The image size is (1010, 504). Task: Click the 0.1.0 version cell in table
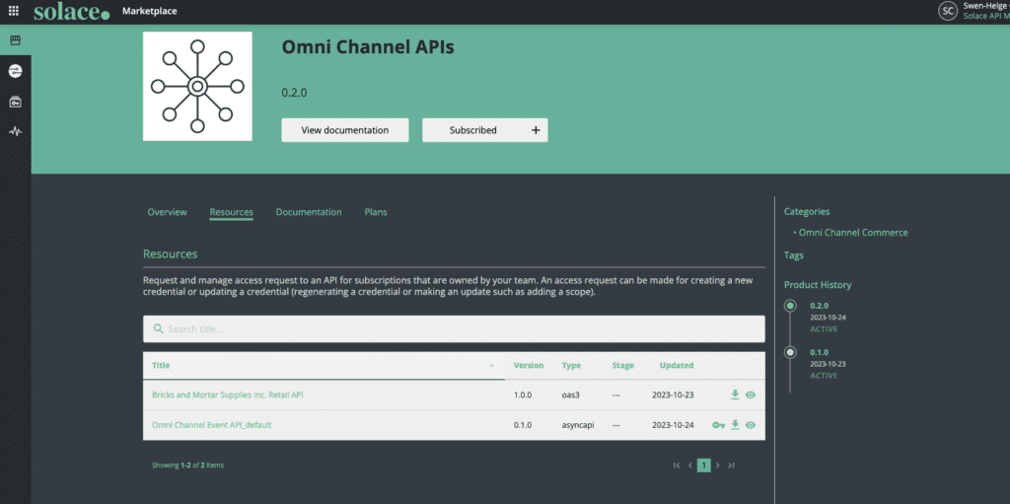(523, 425)
